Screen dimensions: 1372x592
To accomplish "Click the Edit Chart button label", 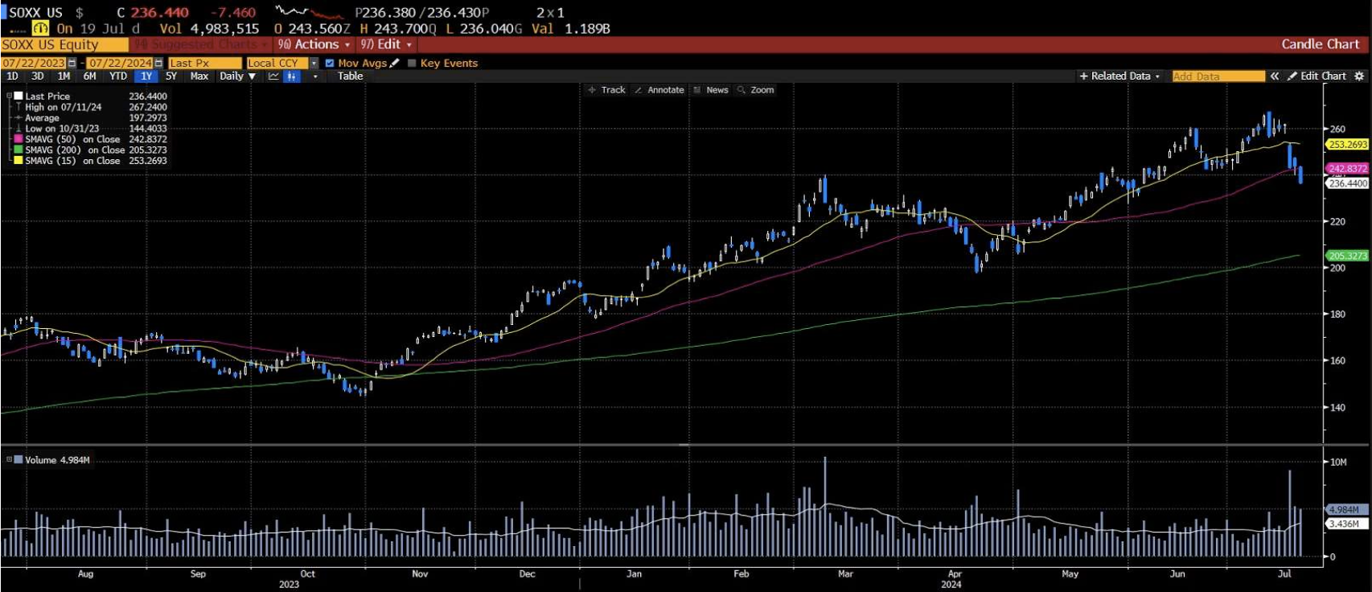I will click(1323, 76).
